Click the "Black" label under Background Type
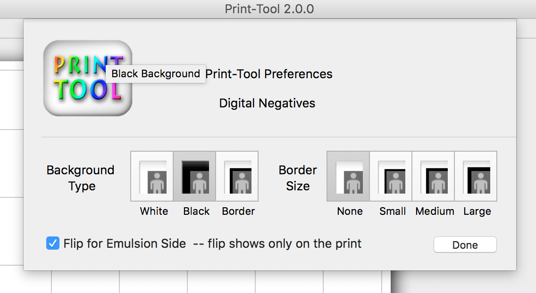The width and height of the screenshot is (536, 293). (x=196, y=211)
